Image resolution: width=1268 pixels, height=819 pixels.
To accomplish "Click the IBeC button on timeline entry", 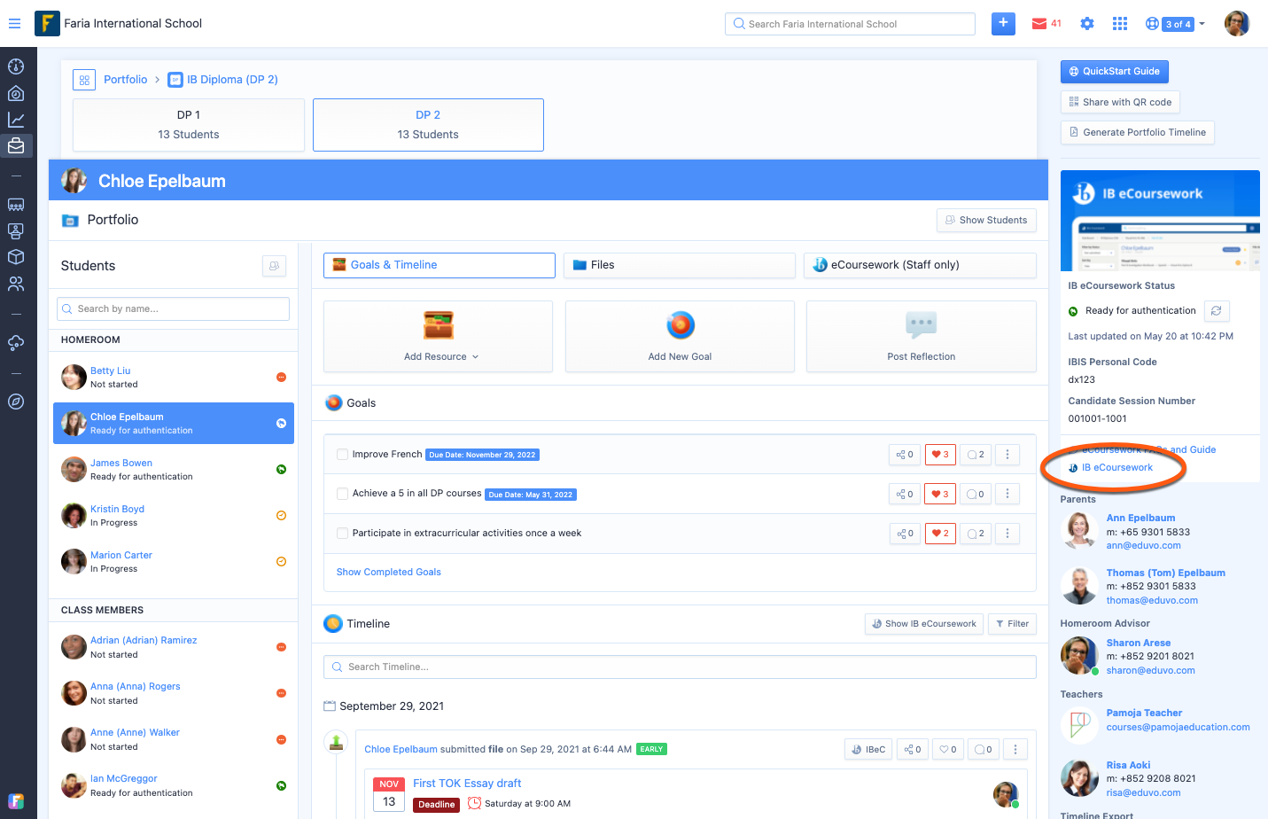I will point(868,750).
